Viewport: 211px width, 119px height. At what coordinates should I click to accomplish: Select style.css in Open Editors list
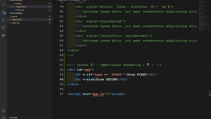click(20, 10)
